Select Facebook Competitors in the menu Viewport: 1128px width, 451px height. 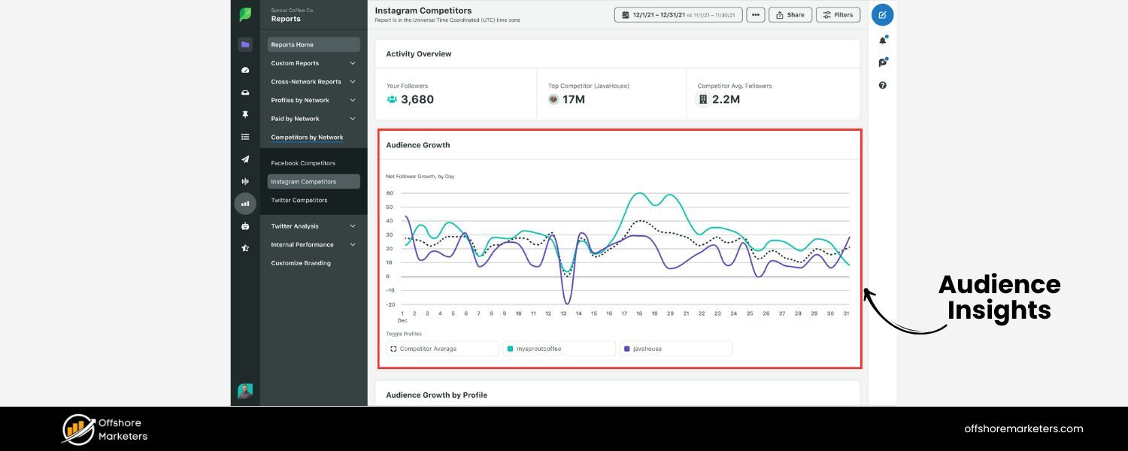pyautogui.click(x=303, y=163)
